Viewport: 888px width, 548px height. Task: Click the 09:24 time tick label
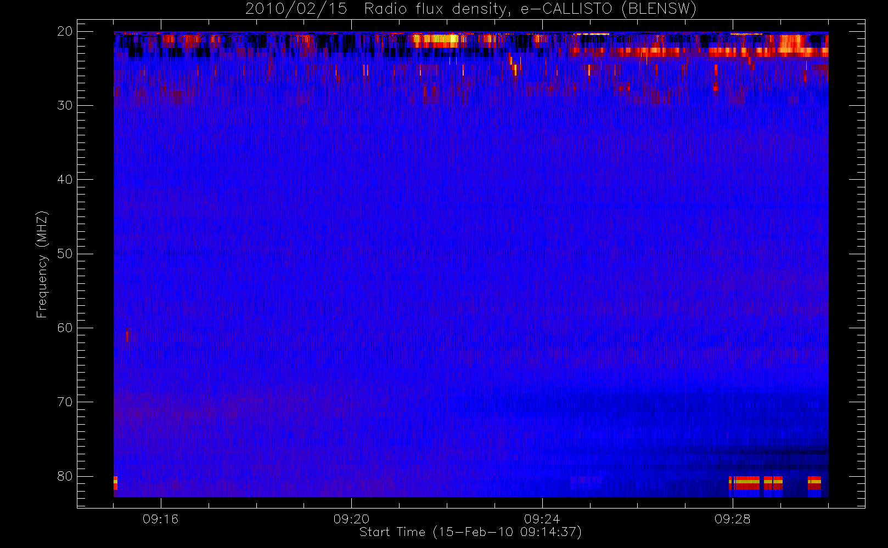pyautogui.click(x=542, y=519)
